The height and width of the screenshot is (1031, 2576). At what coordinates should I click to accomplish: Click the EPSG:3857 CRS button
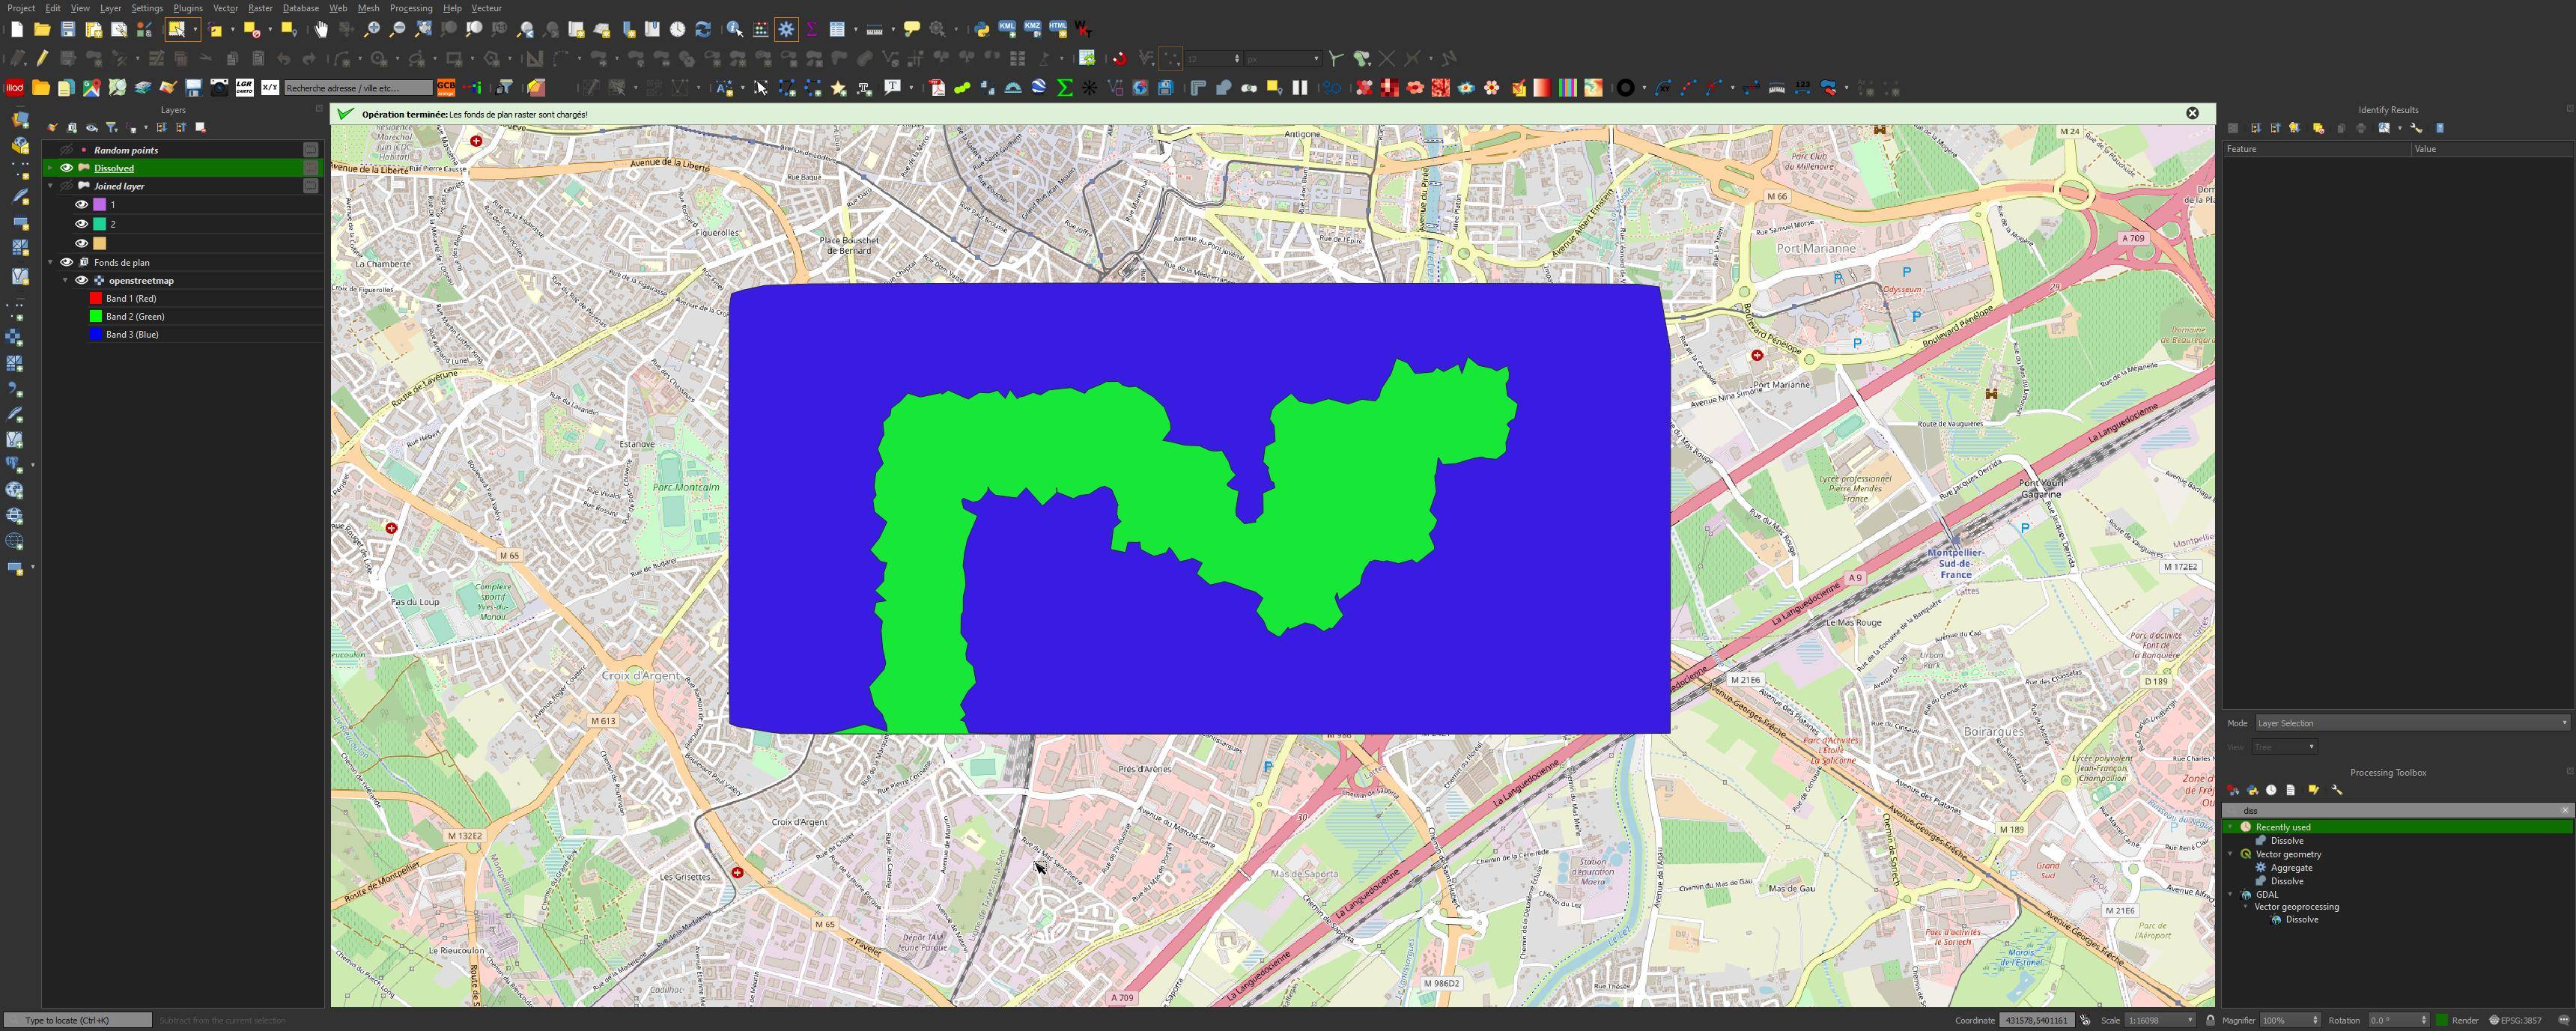pyautogui.click(x=2514, y=1020)
